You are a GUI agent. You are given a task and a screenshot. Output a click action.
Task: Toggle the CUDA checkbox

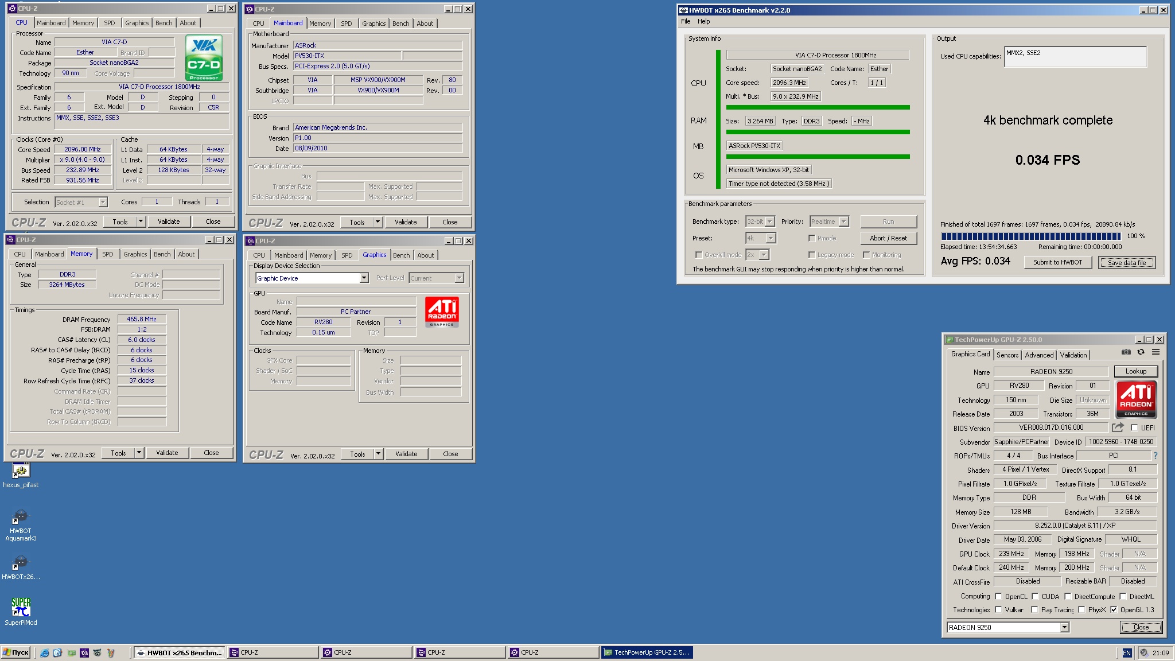1035,596
